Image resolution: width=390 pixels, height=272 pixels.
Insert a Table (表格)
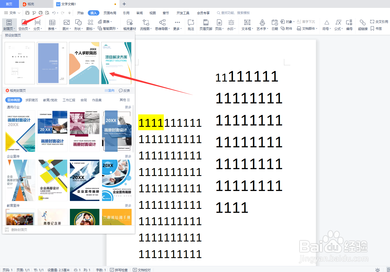pos(52,25)
